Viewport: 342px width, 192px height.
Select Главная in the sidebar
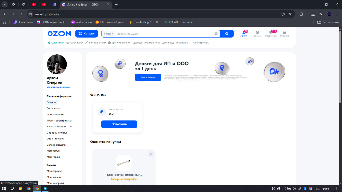(x=52, y=102)
